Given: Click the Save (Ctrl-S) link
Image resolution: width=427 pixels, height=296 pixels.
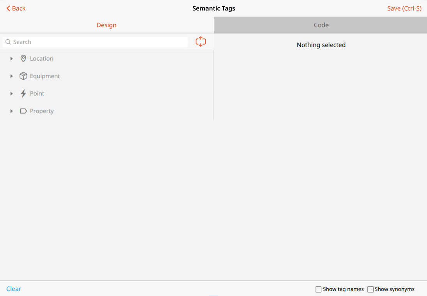Looking at the screenshot, I should pyautogui.click(x=404, y=8).
